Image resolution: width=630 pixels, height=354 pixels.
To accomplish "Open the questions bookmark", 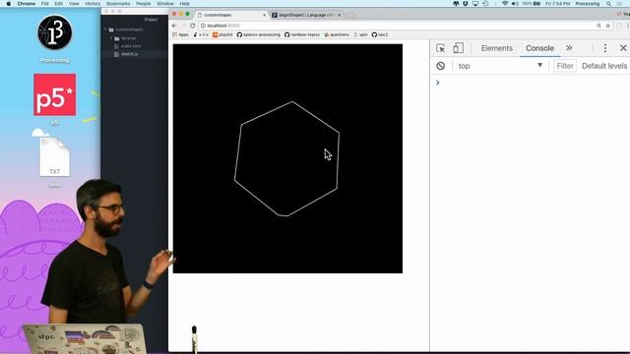I will click(x=337, y=35).
